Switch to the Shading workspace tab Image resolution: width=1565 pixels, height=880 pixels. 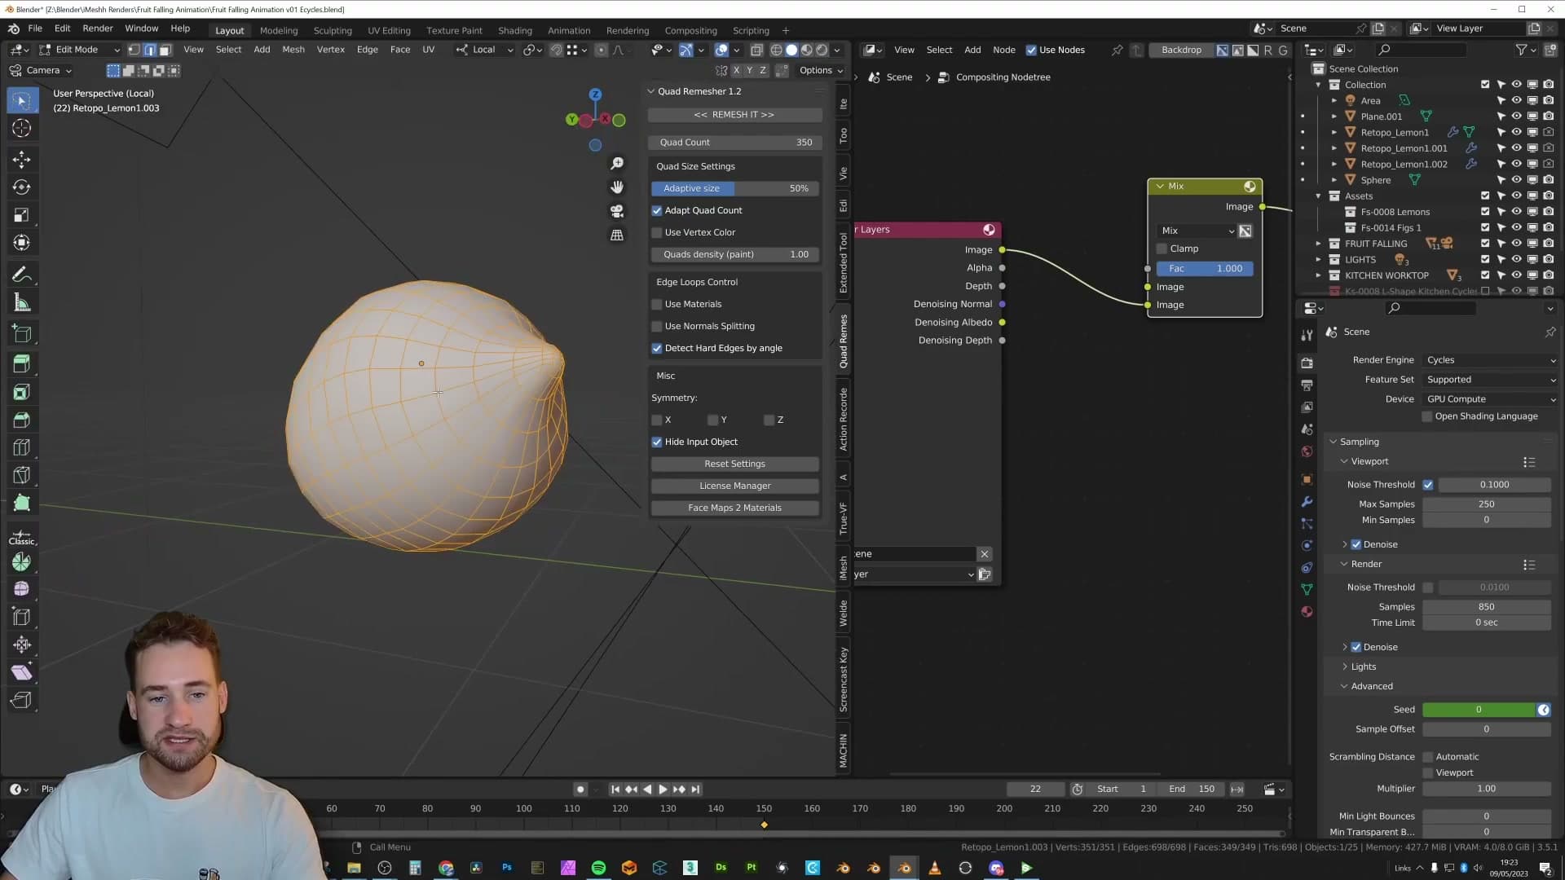[515, 30]
